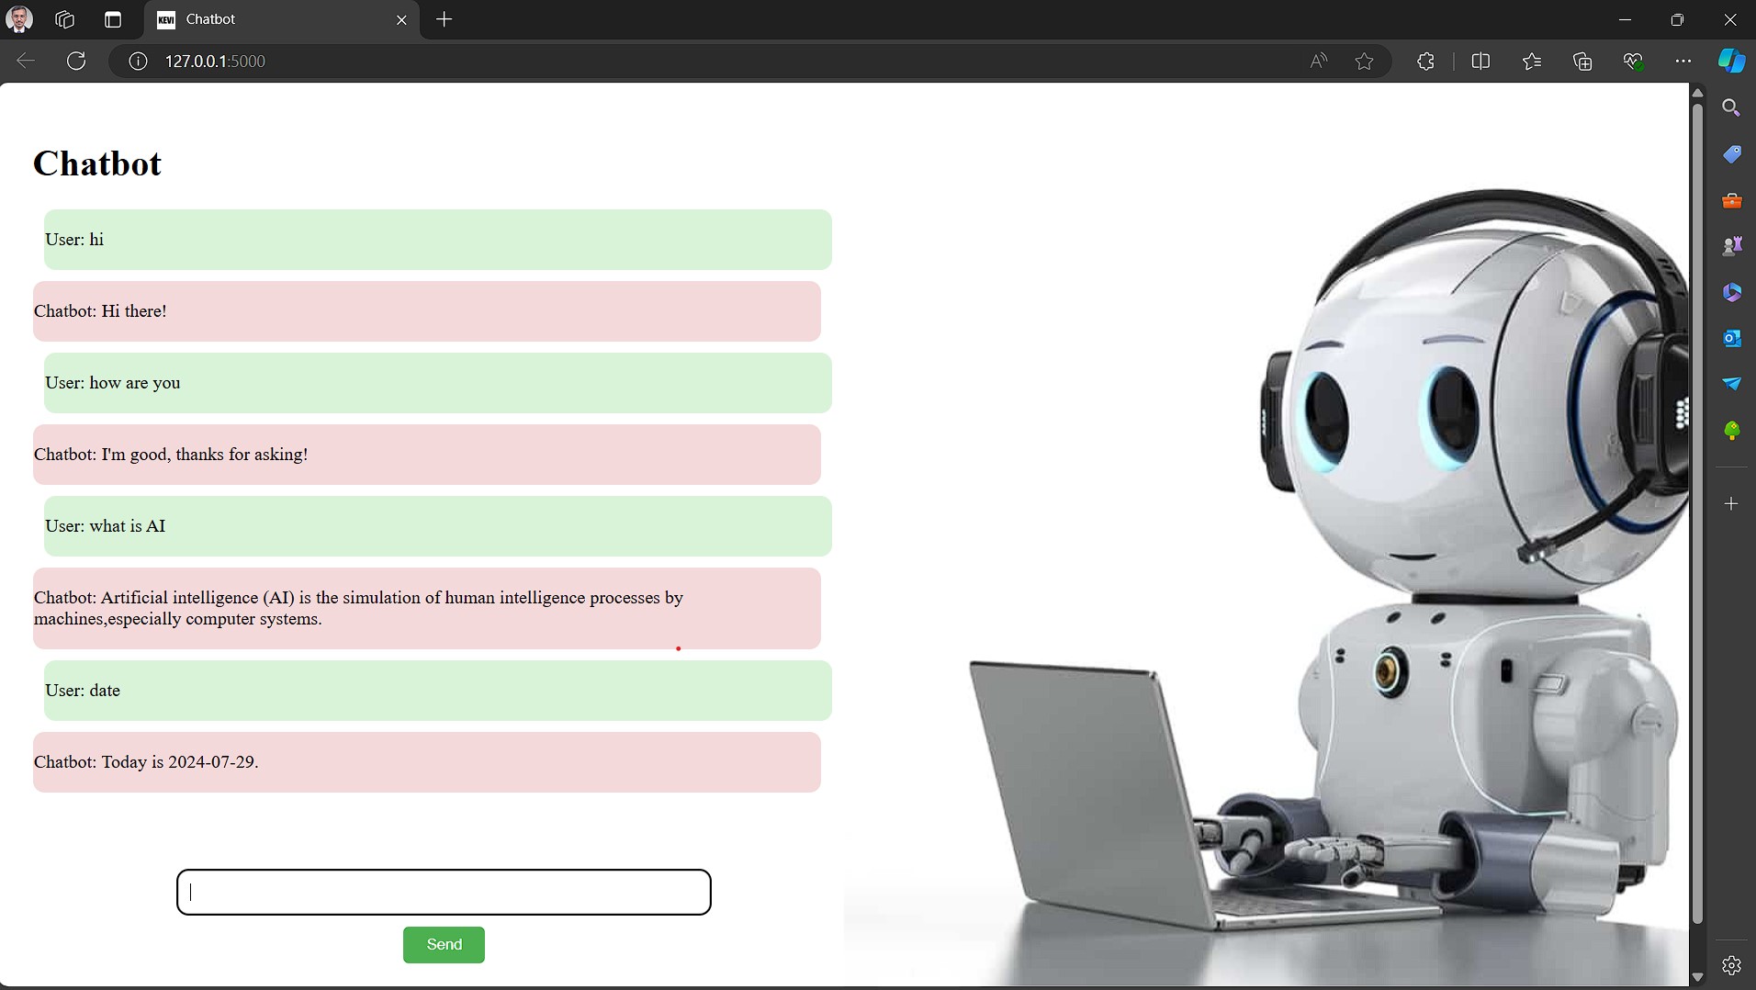Viewport: 1756px width, 990px height.
Task: Open Read aloud feature
Action: coord(1319,61)
